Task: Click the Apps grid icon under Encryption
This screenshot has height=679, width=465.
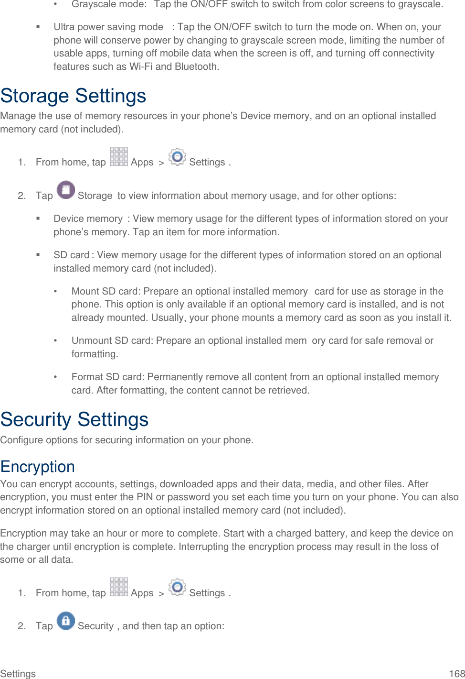Action: [119, 587]
